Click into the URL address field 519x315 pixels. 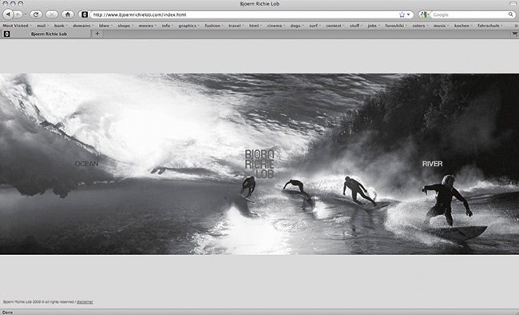pos(244,14)
